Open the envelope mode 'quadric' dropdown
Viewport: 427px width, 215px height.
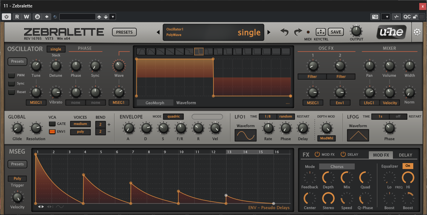tap(173, 116)
